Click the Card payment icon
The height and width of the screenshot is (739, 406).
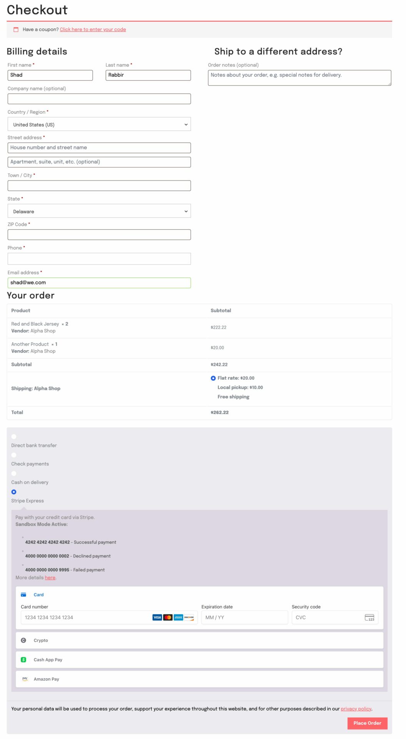[x=23, y=595]
